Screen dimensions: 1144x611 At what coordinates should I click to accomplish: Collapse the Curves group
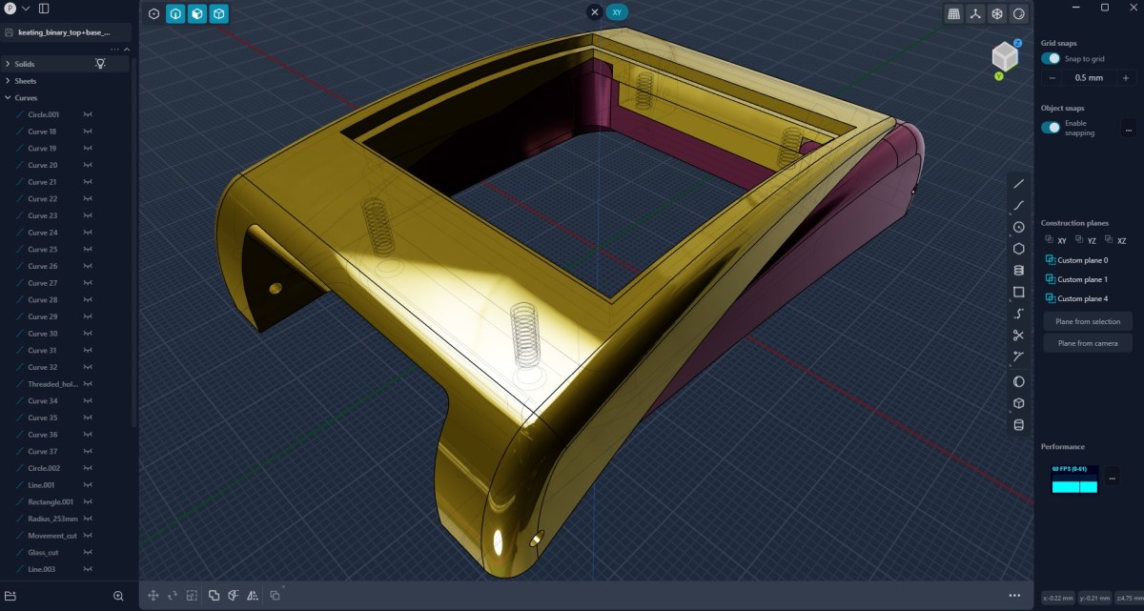pyautogui.click(x=8, y=98)
